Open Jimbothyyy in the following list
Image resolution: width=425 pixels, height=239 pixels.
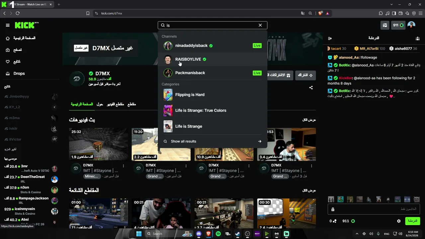point(31,97)
